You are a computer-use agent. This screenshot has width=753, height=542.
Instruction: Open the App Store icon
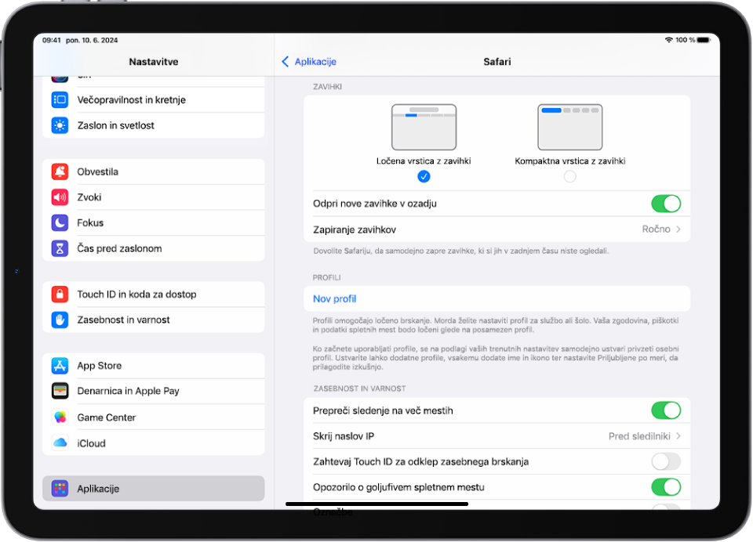point(60,366)
